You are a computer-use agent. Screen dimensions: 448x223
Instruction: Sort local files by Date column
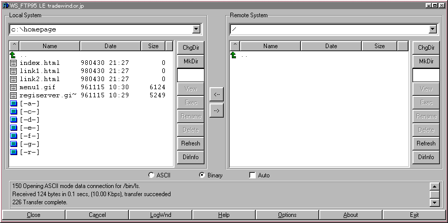pos(110,46)
